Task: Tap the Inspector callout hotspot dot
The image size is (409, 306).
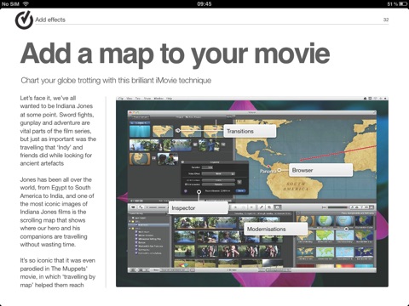Action: 199,192
